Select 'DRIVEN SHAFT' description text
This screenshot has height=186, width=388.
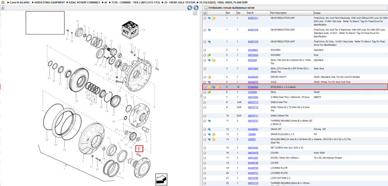coord(278,77)
